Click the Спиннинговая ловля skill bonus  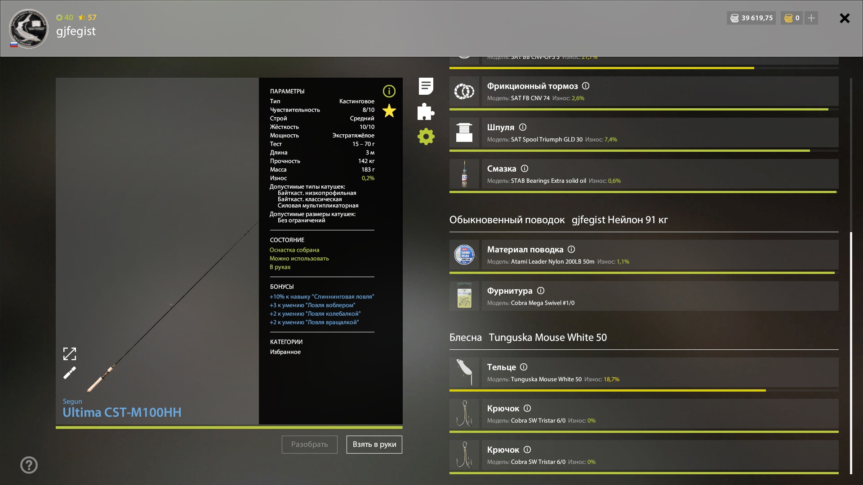[x=322, y=297]
